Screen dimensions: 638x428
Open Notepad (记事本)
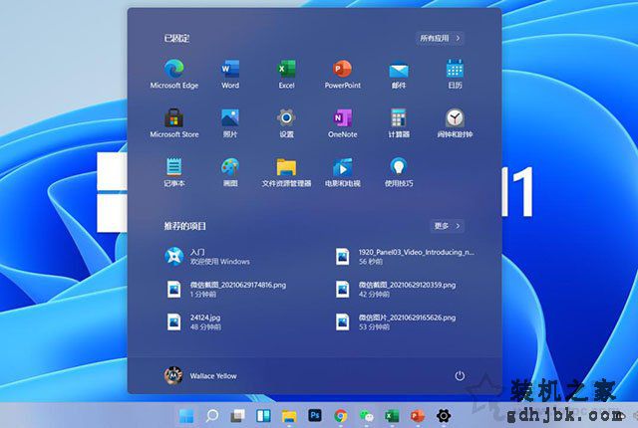(x=174, y=172)
